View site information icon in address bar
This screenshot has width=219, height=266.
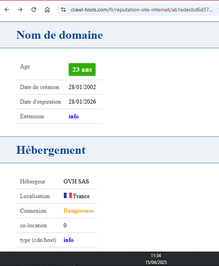pyautogui.click(x=63, y=10)
